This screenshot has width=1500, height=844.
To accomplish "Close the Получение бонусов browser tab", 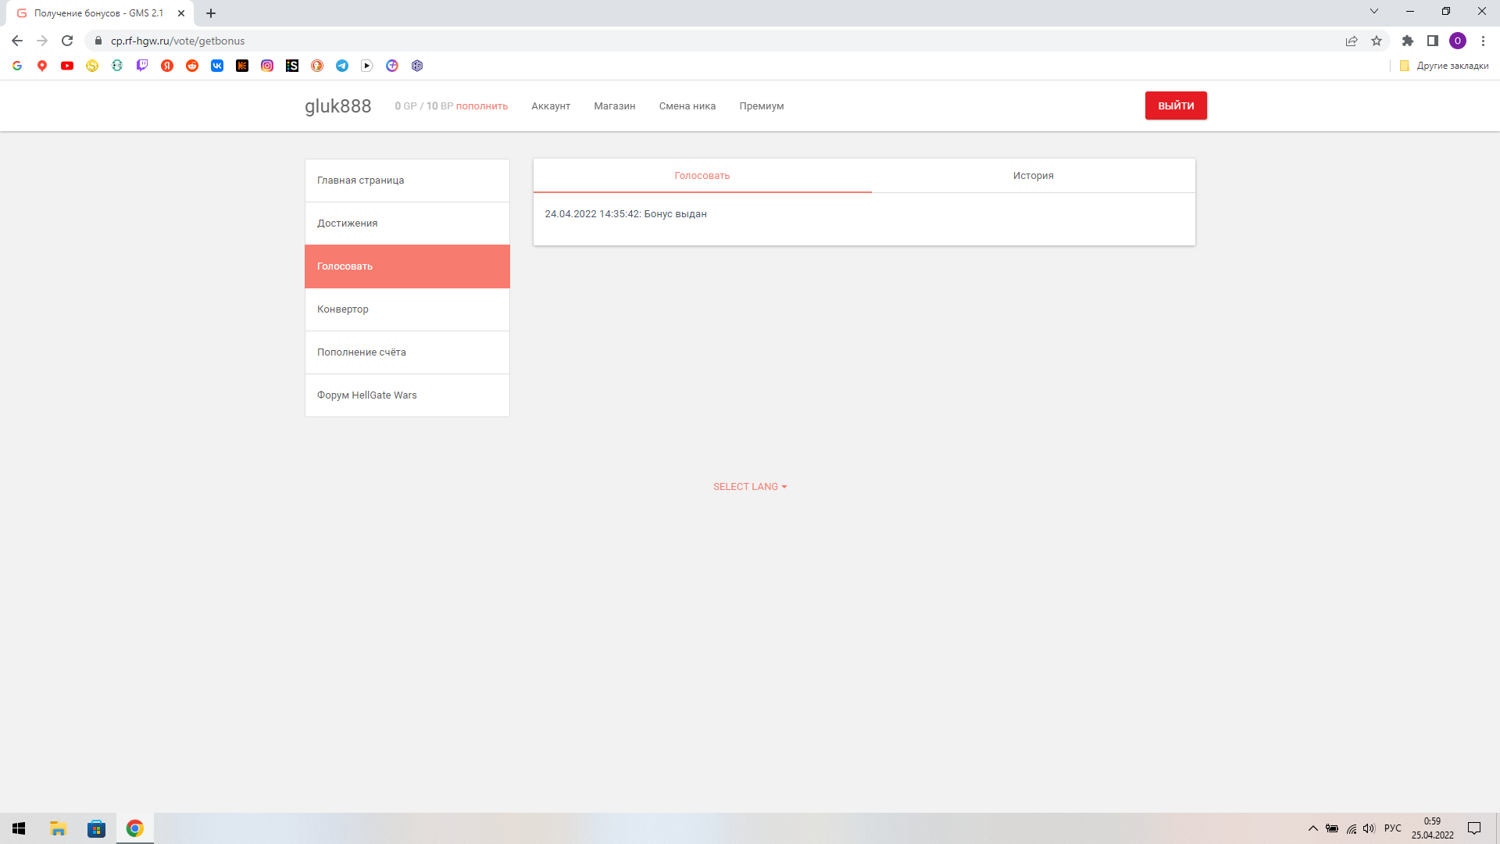I will tap(181, 13).
